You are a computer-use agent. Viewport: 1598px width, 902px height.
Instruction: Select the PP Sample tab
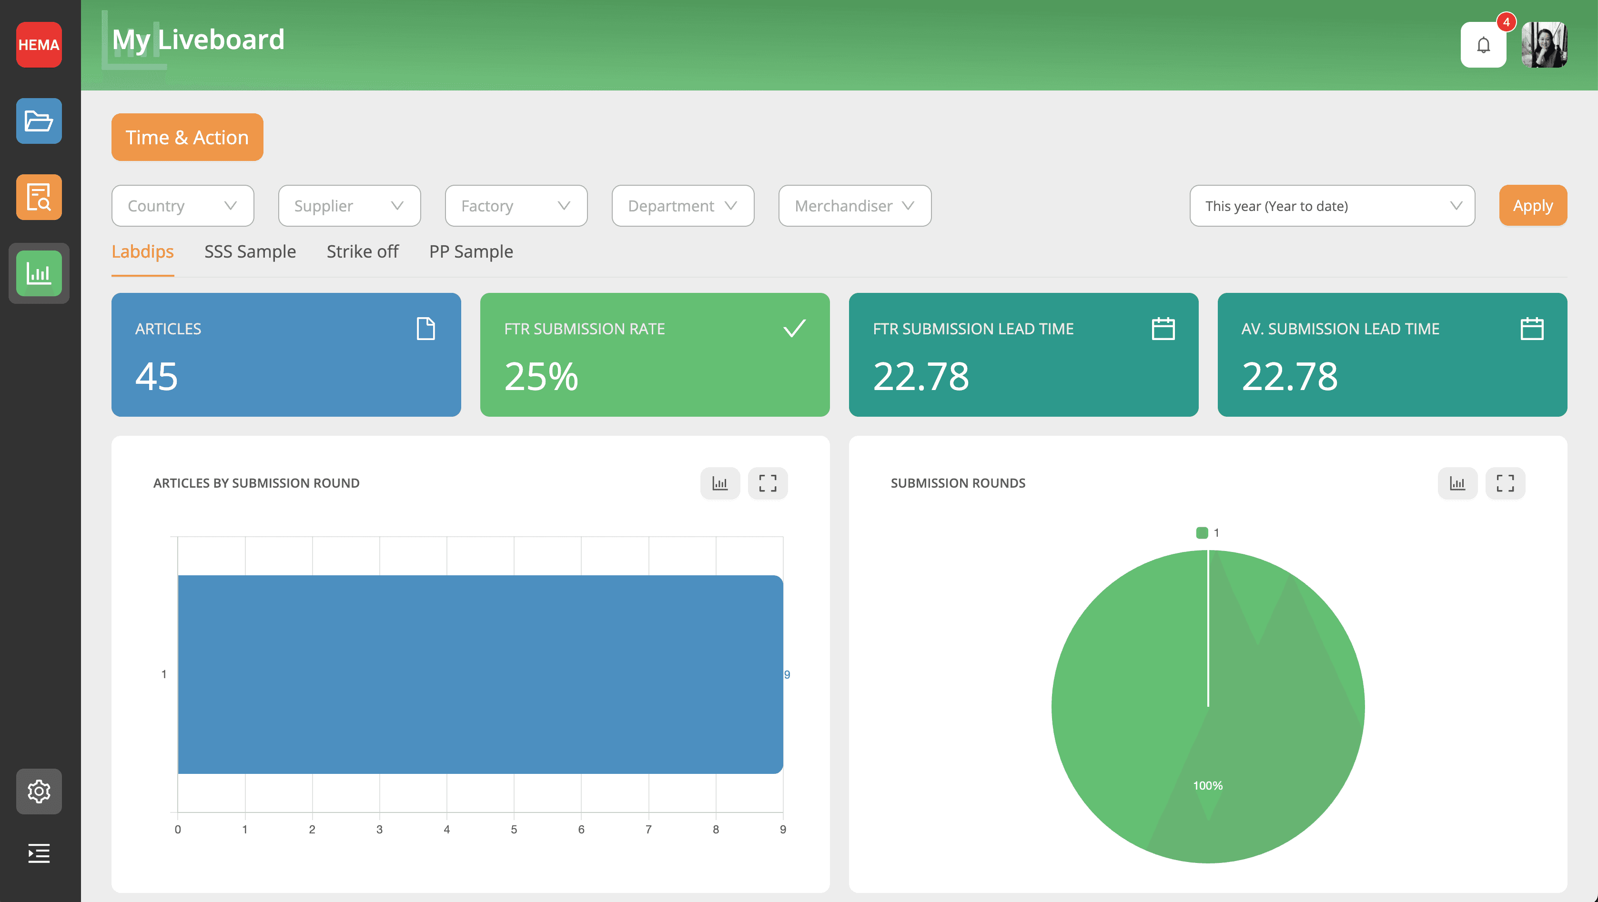pyautogui.click(x=471, y=251)
